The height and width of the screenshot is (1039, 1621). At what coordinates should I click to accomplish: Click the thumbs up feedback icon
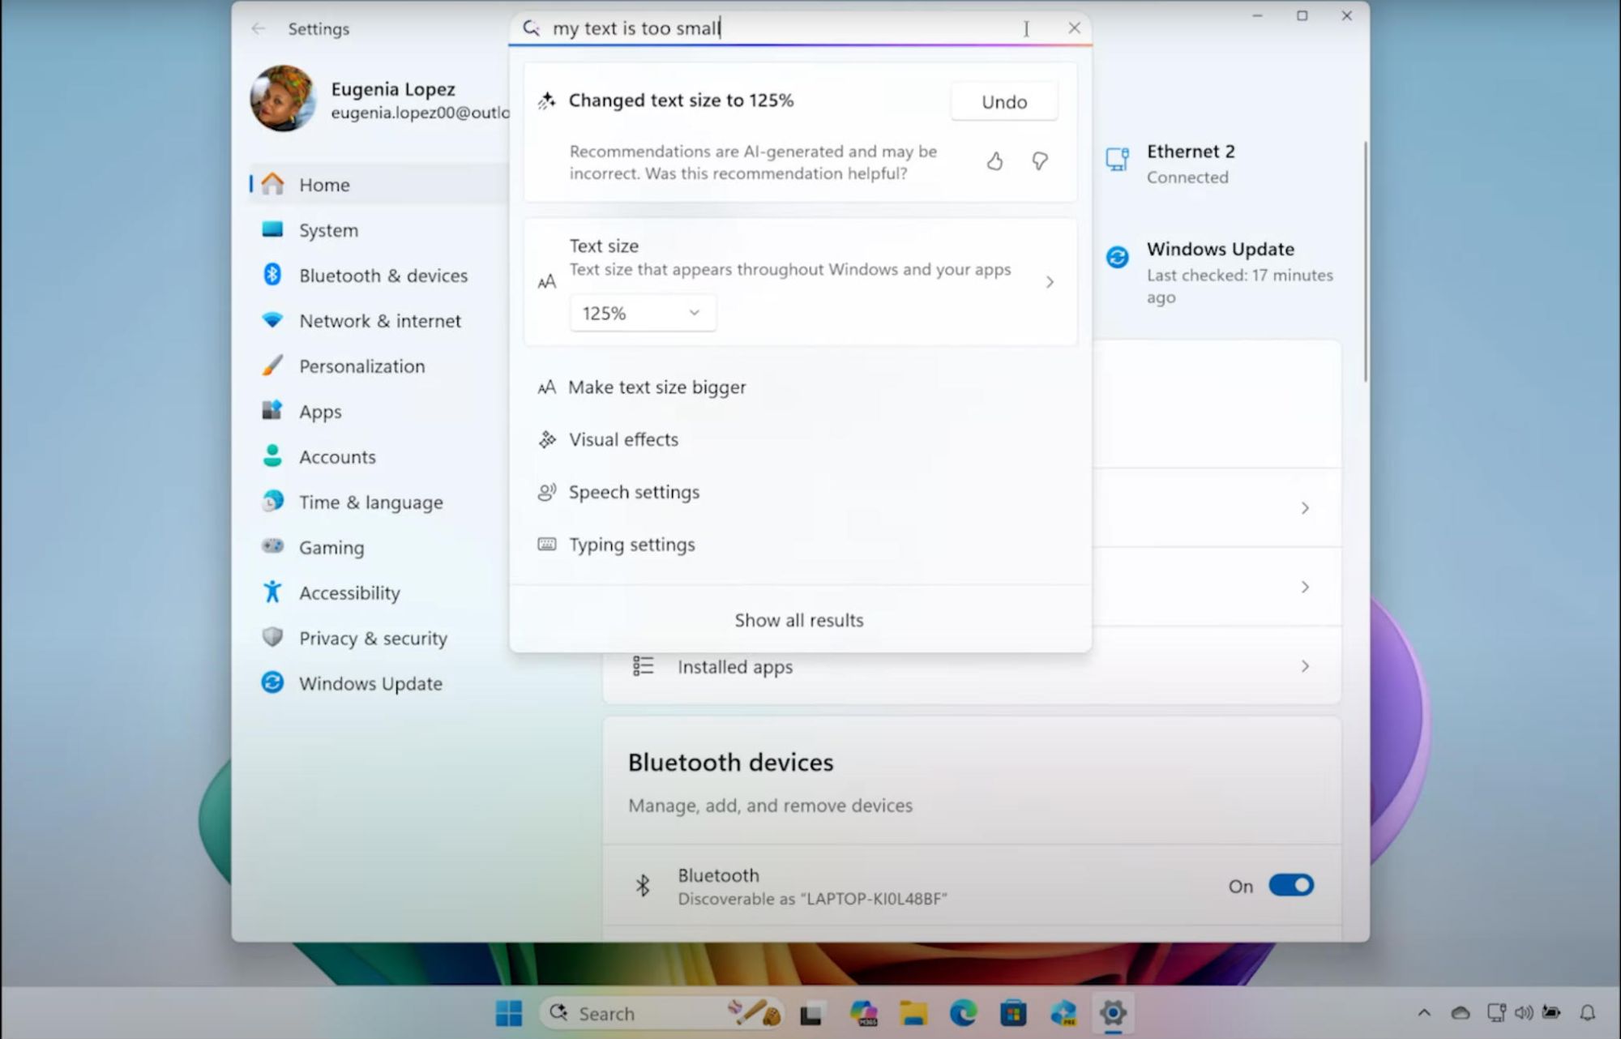click(994, 161)
